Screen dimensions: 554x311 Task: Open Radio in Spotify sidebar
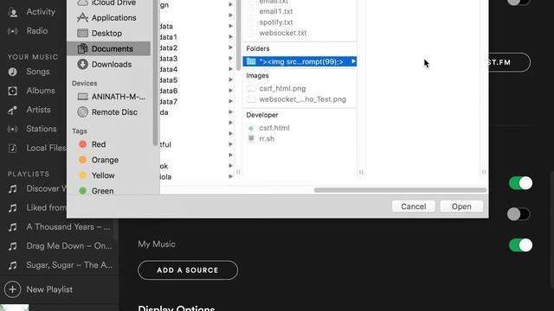tap(36, 31)
